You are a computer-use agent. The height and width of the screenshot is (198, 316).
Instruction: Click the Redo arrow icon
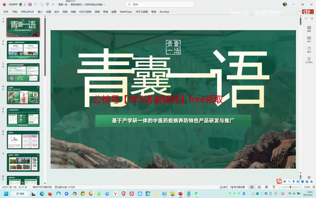tap(42, 4)
